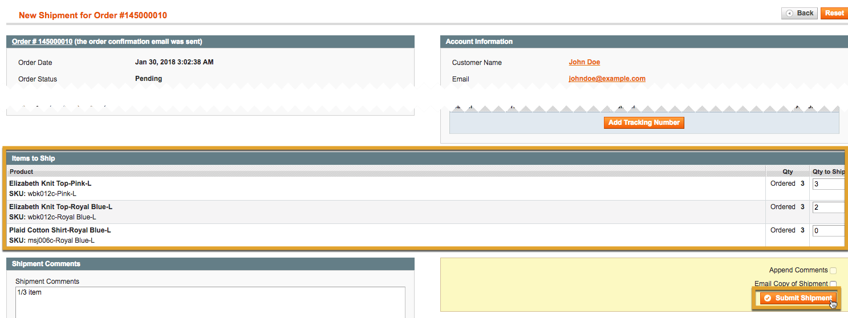Click the Items to Ship section header
848x318 pixels.
33,158
